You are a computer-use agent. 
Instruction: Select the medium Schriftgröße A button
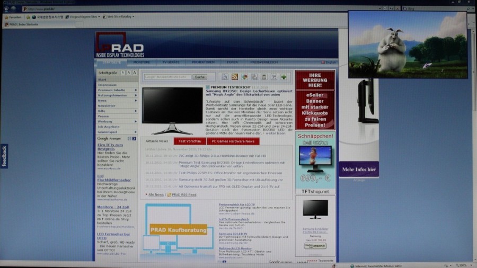pyautogui.click(x=128, y=73)
